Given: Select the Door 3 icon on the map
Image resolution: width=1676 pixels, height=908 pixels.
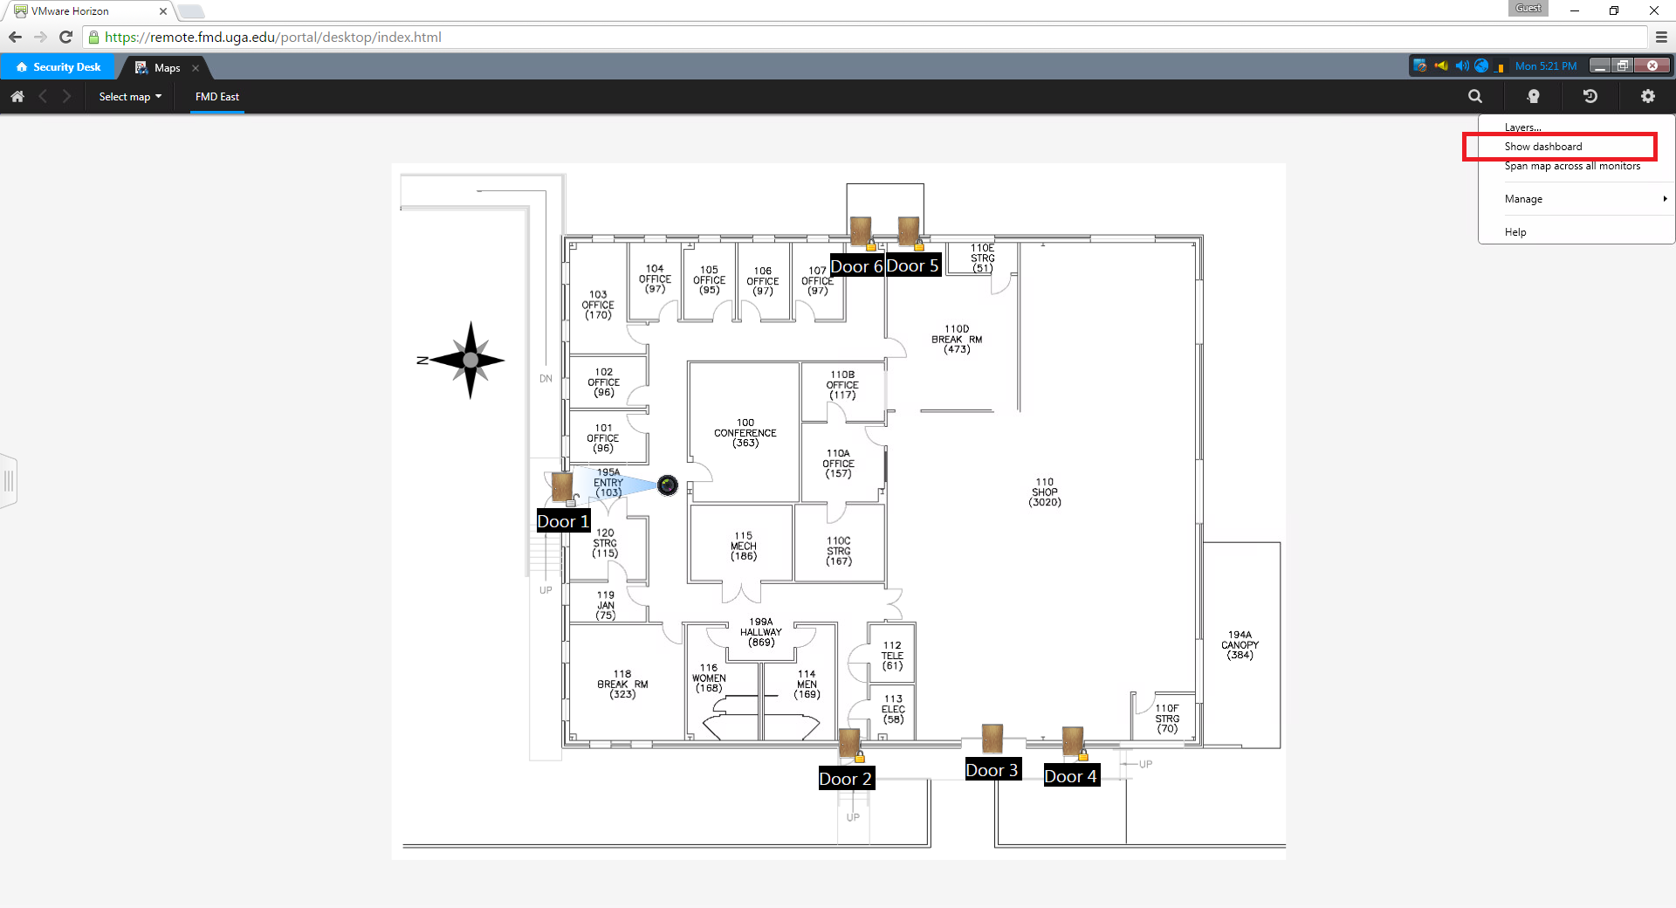Looking at the screenshot, I should click(992, 739).
